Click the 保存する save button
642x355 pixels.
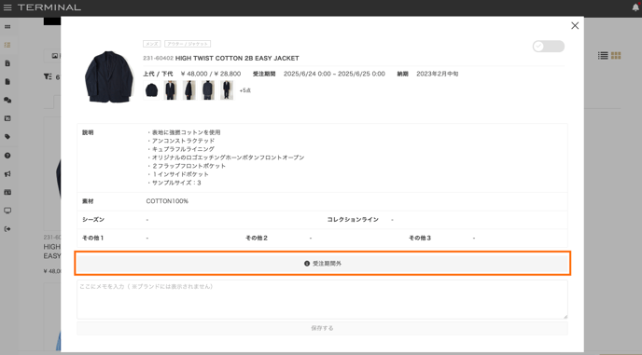tap(322, 328)
